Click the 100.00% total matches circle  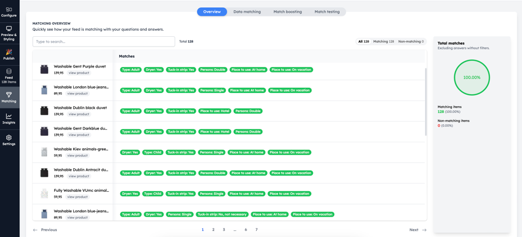click(472, 77)
